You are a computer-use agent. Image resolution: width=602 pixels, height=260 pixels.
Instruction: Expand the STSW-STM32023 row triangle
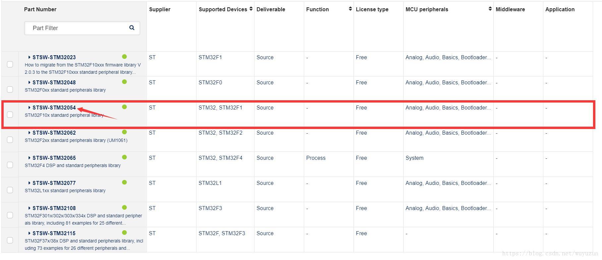[29, 57]
